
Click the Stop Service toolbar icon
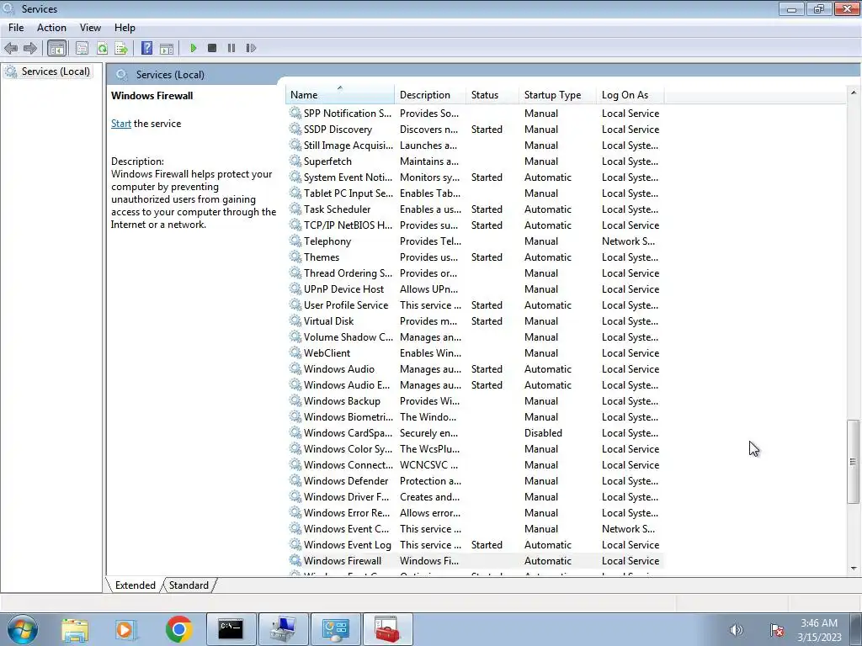coord(212,48)
